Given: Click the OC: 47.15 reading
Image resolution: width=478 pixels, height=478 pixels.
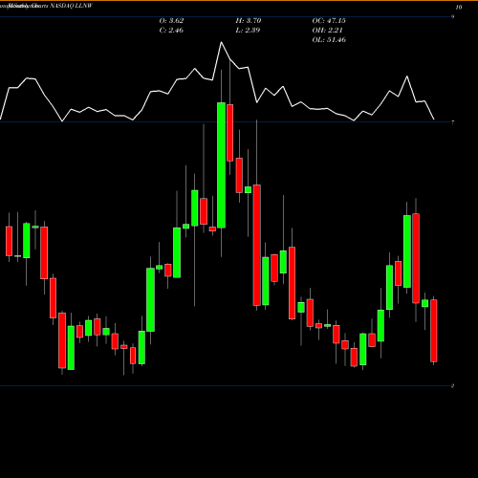Looking at the screenshot, I should click(329, 21).
